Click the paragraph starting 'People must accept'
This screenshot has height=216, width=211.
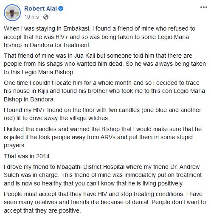(105, 202)
